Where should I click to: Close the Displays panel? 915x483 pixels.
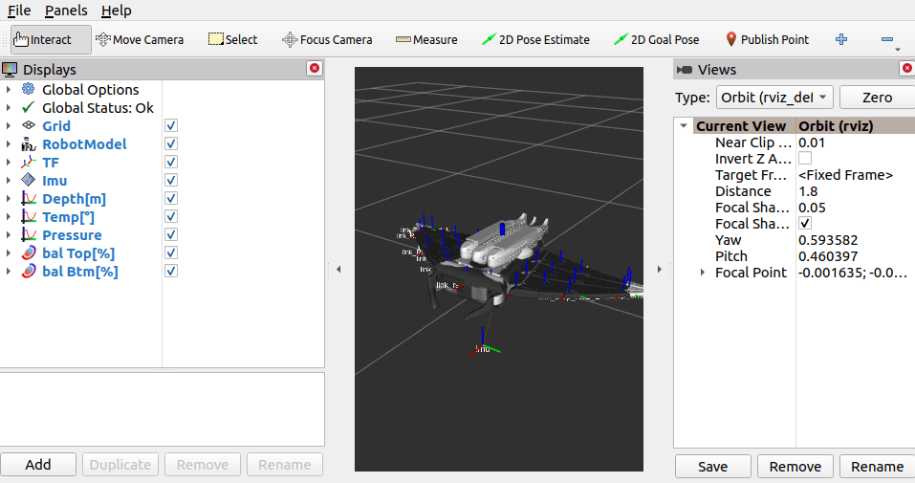315,68
